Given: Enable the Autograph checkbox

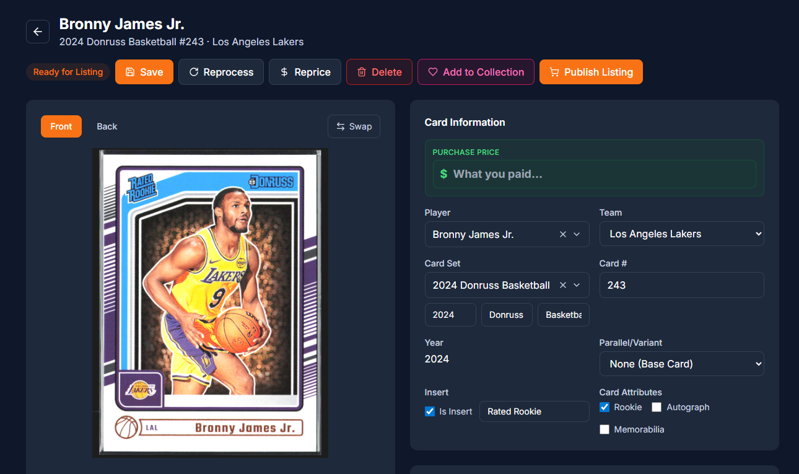Looking at the screenshot, I should pyautogui.click(x=657, y=407).
